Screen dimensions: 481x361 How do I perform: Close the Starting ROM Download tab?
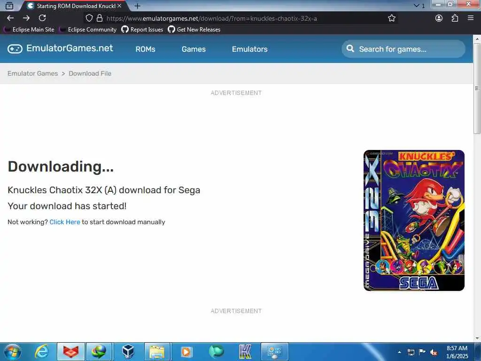point(119,6)
